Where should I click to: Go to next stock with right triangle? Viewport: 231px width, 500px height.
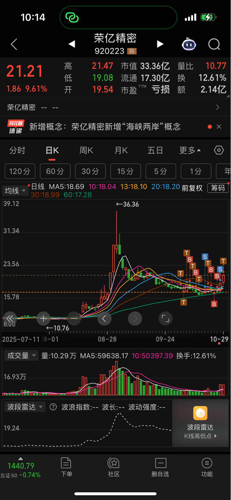pos(160,44)
